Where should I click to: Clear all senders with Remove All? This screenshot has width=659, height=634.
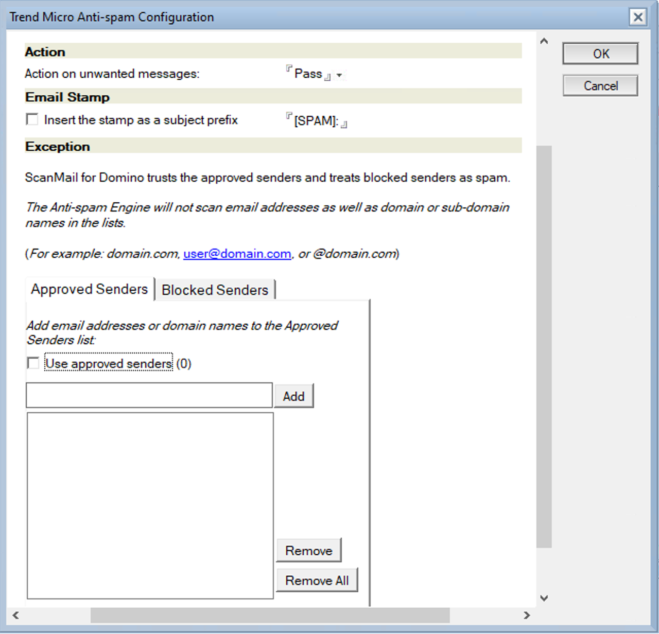point(317,580)
